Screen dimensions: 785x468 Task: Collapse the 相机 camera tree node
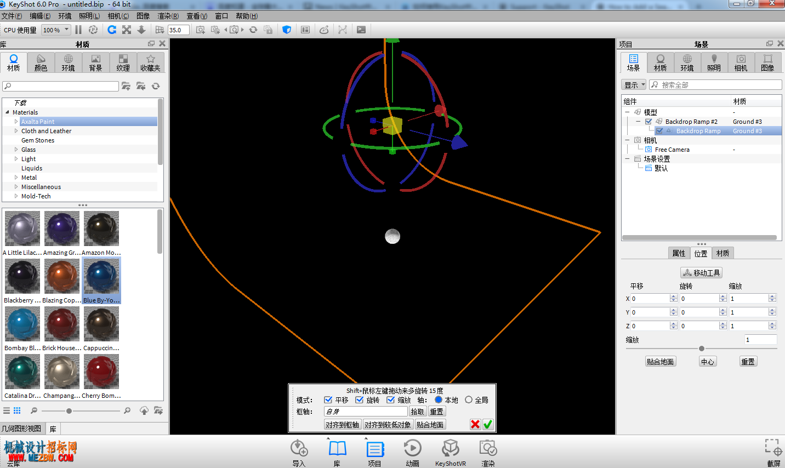point(627,140)
